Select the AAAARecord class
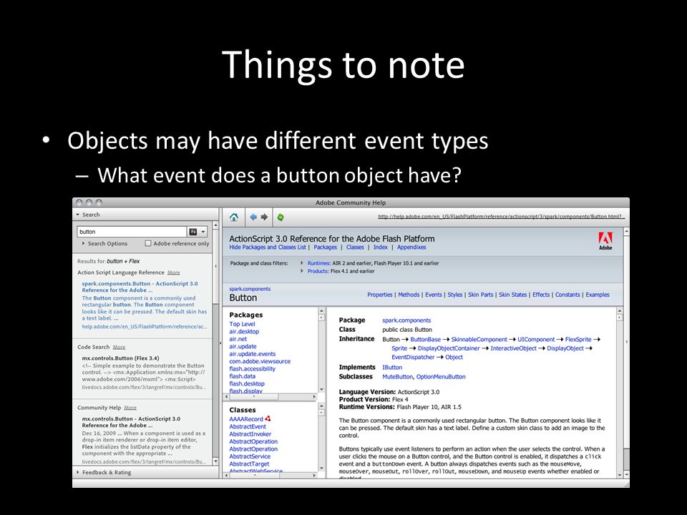The image size is (687, 515). tap(246, 419)
